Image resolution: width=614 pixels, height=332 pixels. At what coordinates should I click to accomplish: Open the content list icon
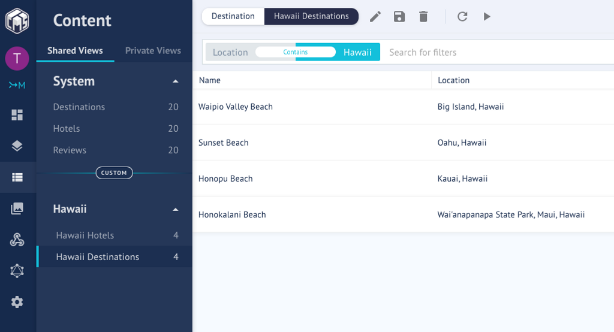pyautogui.click(x=17, y=177)
